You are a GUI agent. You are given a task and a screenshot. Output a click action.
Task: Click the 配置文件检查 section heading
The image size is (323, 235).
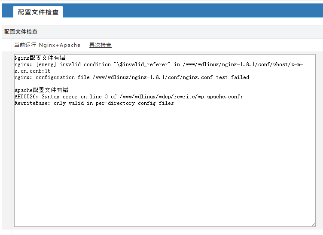(21, 32)
